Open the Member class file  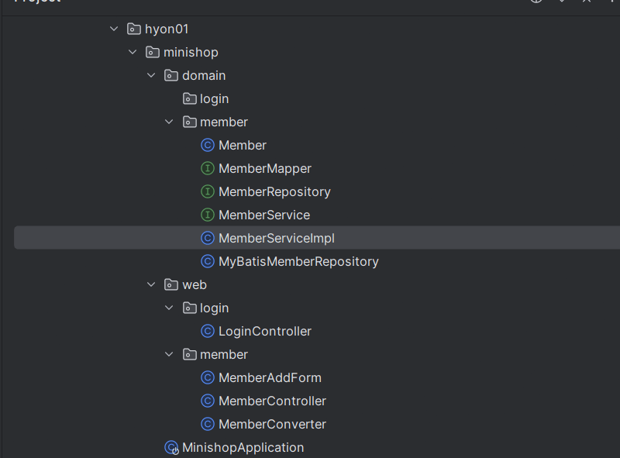click(243, 146)
